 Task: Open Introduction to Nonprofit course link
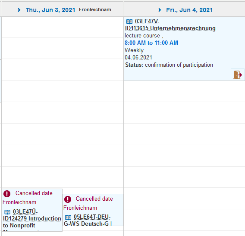click(x=32, y=219)
